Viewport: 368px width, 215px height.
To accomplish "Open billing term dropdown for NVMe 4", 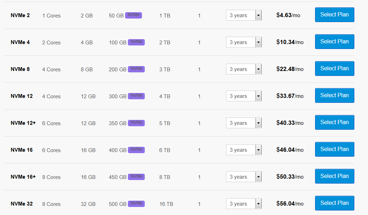I will tap(244, 42).
